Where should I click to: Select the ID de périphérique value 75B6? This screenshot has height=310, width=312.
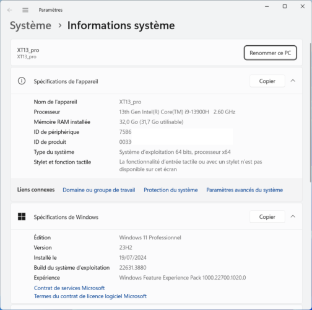tap(125, 132)
